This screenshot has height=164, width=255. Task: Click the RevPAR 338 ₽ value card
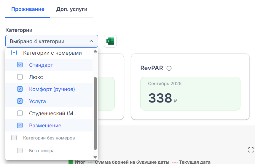190,94
